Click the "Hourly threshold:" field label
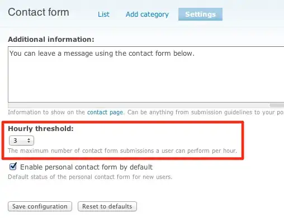The width and height of the screenshot is (284, 218). 41,129
